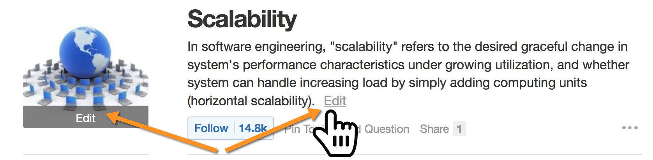Click the quoted word "scalability" in description
The height and width of the screenshot is (160, 653).
pos(364,47)
